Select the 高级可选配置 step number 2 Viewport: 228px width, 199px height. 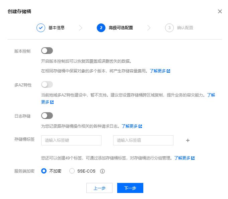[101, 27]
